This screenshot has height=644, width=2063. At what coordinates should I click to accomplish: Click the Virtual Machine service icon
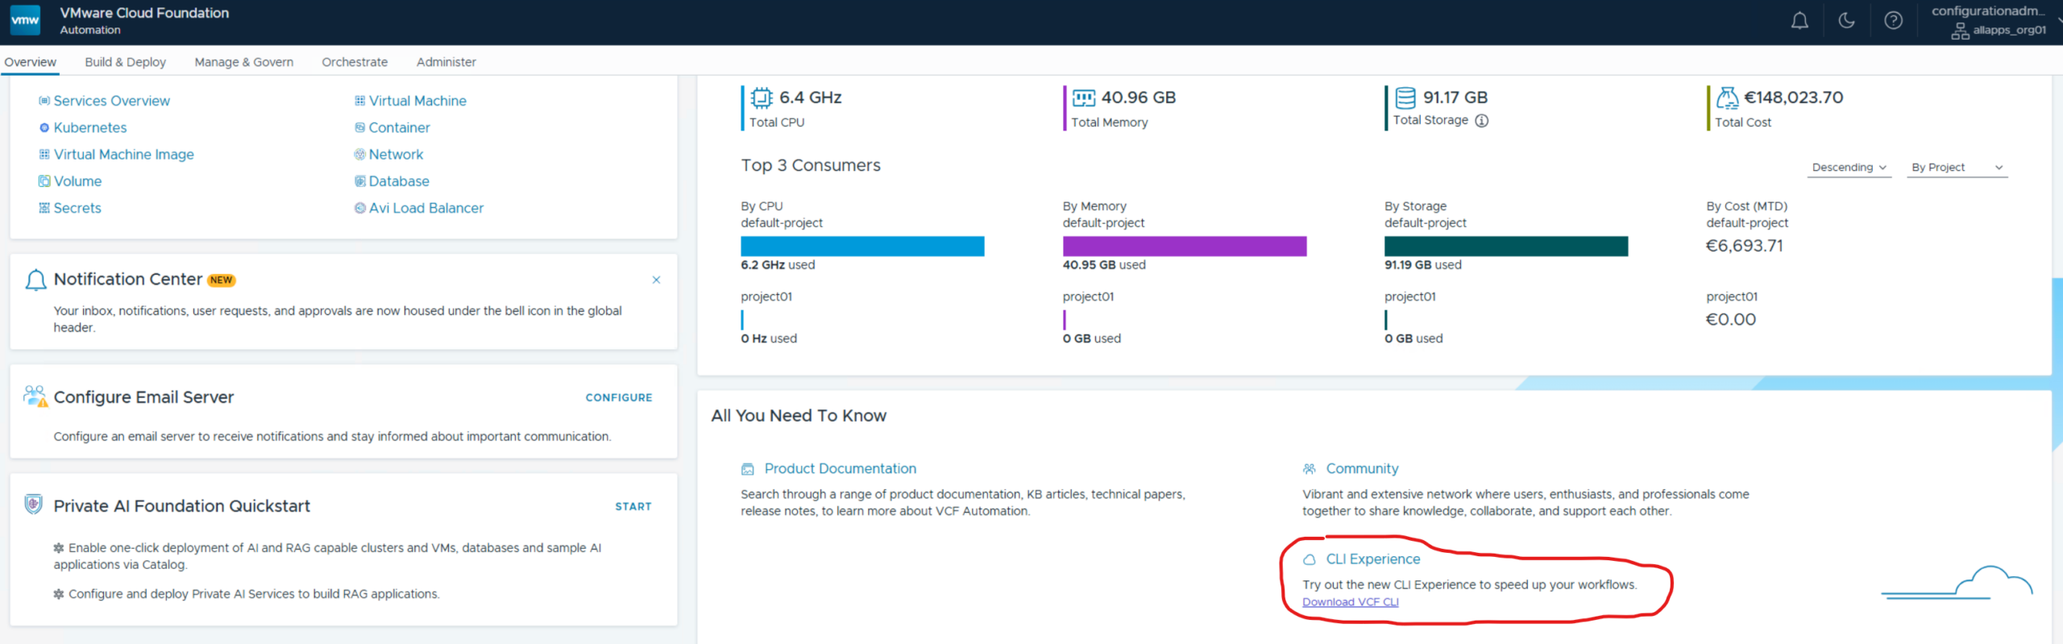359,101
